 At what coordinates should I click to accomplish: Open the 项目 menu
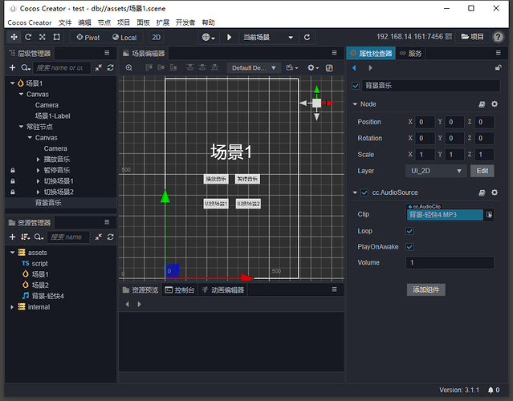pos(124,22)
